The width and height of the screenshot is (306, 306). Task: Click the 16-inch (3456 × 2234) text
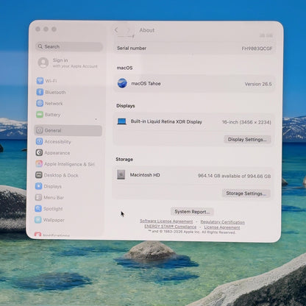[x=246, y=122]
